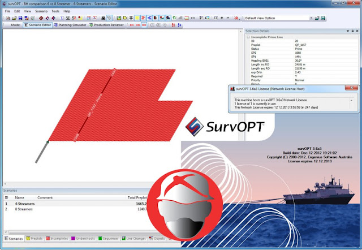Switch mode to Planning Simulator
362x250 pixels.
(70, 25)
